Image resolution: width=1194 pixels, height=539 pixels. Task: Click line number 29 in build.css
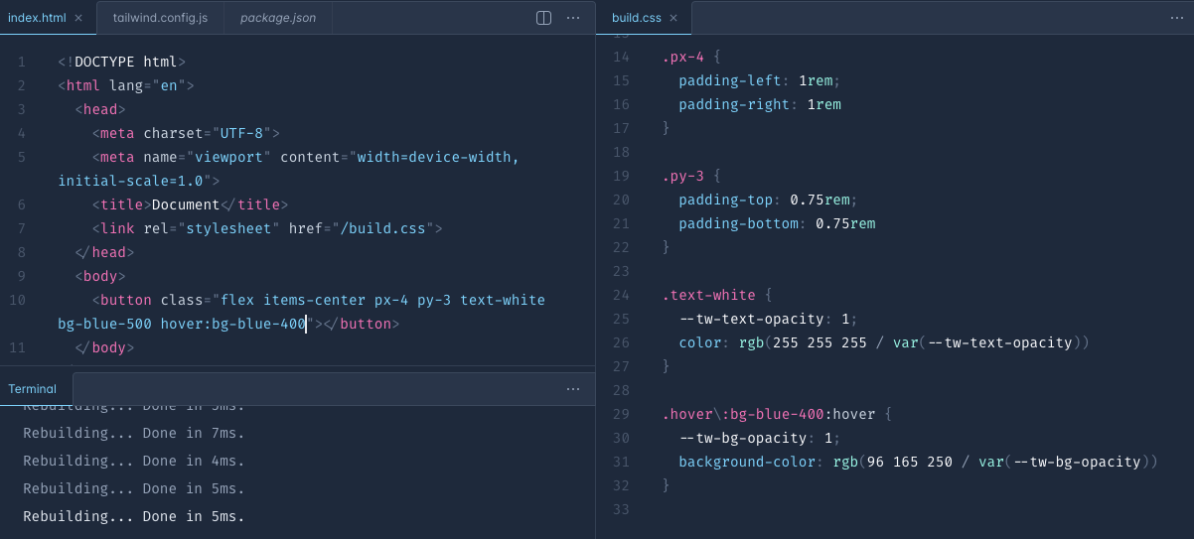[x=622, y=414]
